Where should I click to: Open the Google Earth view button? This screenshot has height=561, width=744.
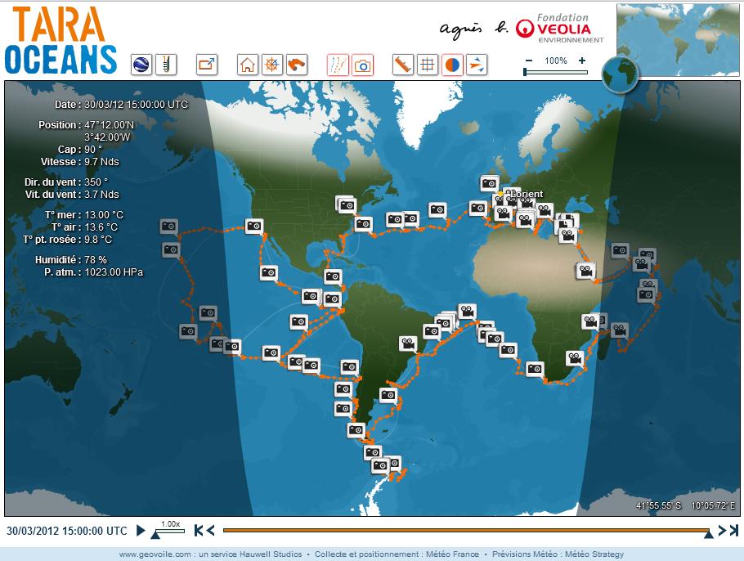[x=141, y=65]
